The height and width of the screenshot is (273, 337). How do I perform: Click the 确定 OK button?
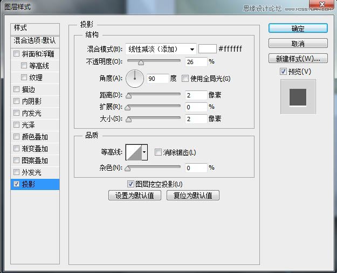click(x=298, y=28)
